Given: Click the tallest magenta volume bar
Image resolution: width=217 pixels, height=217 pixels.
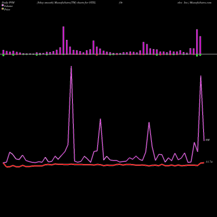Looking at the screenshot, I should click(x=63, y=40).
